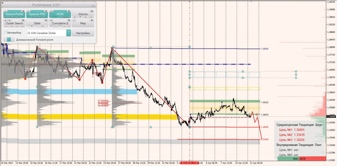This screenshot has height=166, width=337.
Task: Enable Cluster Search
Action: (x=14, y=23)
